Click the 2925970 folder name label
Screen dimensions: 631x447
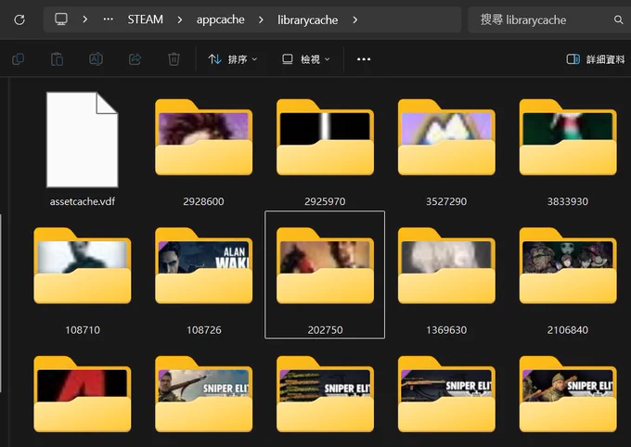(325, 201)
